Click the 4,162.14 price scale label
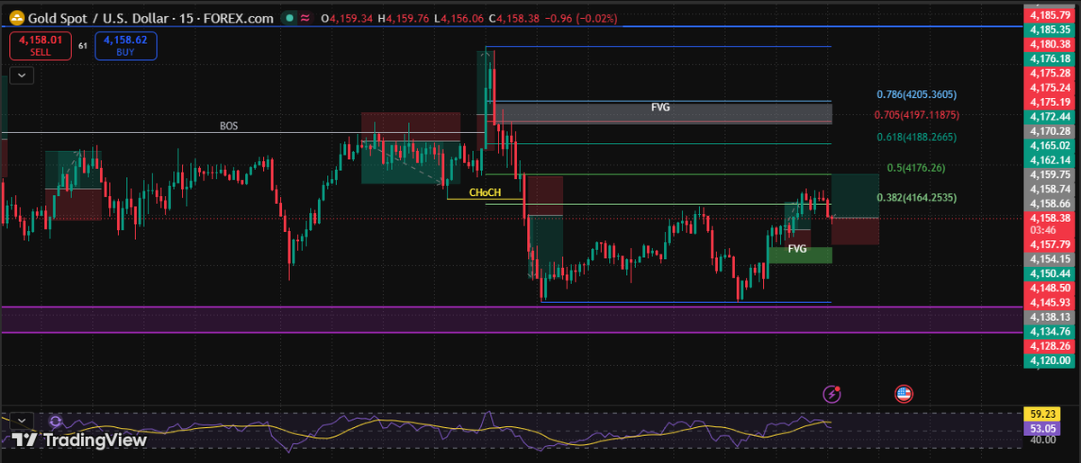Image resolution: width=1081 pixels, height=463 pixels. pyautogui.click(x=1048, y=159)
